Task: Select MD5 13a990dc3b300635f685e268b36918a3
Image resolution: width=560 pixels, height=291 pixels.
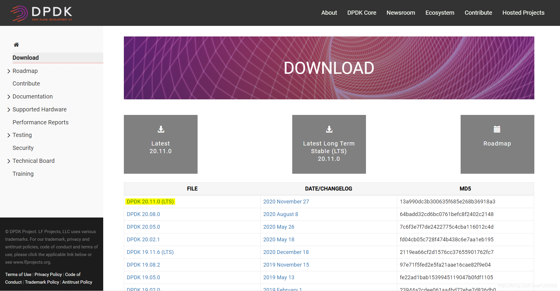Action: 448,202
